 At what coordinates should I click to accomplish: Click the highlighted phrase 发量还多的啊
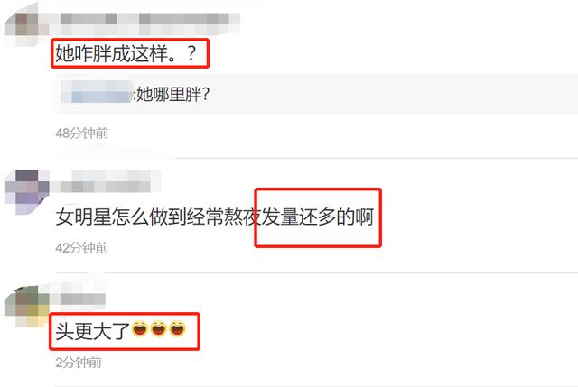[318, 217]
